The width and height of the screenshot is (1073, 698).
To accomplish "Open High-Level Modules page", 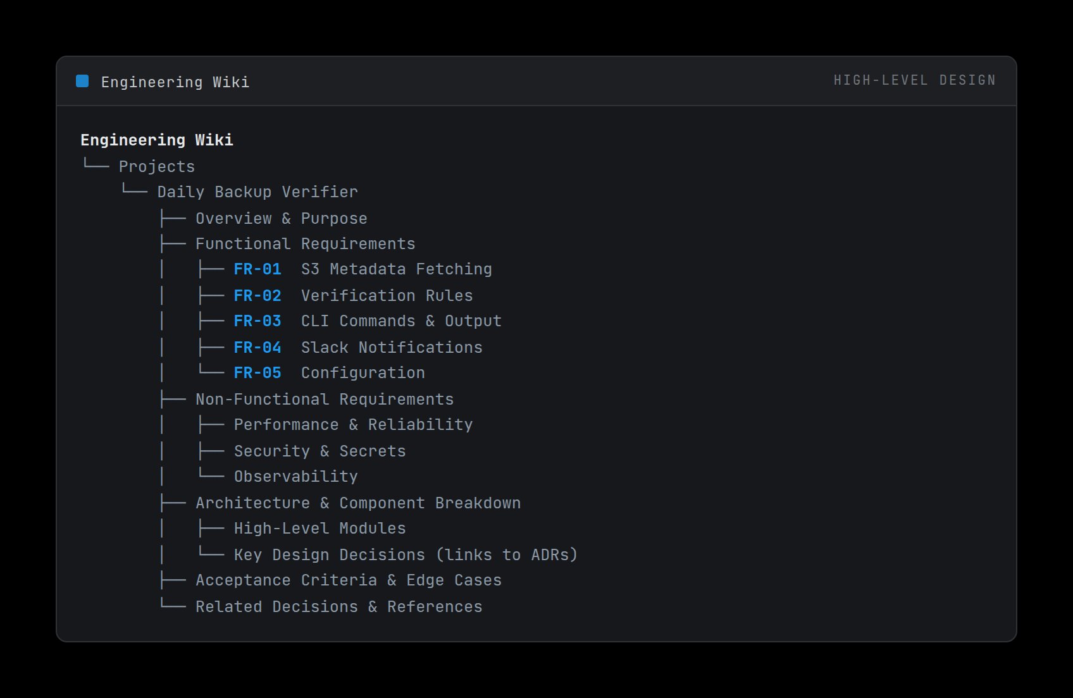I will coord(320,529).
